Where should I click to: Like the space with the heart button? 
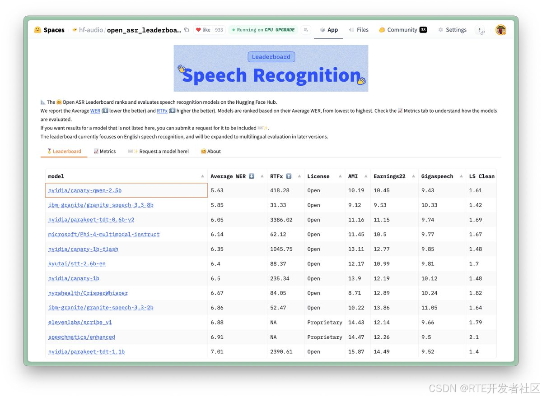(203, 30)
